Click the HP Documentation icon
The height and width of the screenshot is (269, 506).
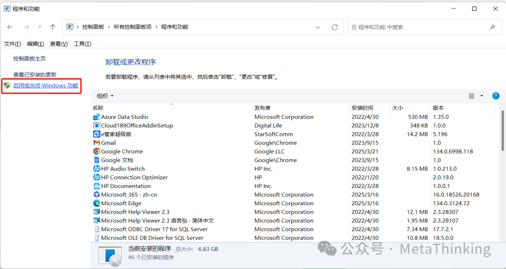[97, 186]
